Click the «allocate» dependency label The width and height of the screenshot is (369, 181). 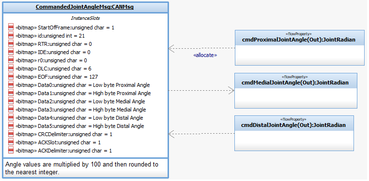[x=205, y=56]
